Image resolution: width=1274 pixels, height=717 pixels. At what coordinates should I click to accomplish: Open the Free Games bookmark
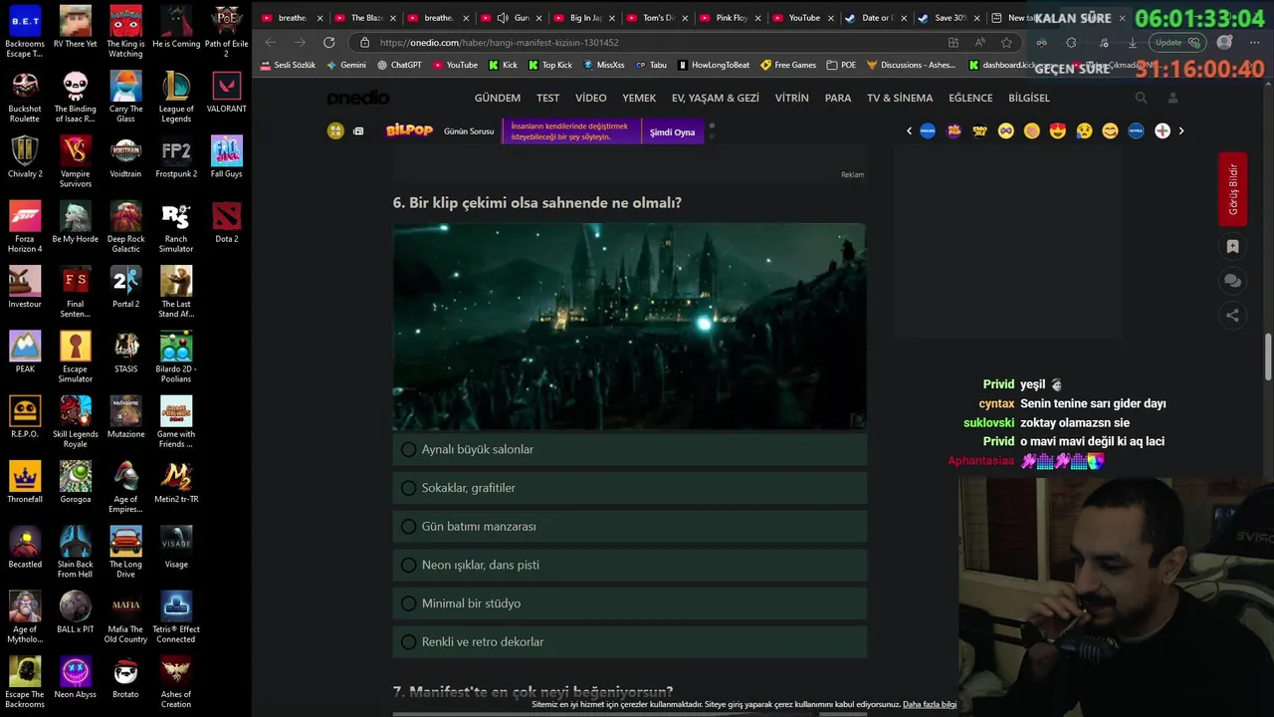pyautogui.click(x=788, y=65)
